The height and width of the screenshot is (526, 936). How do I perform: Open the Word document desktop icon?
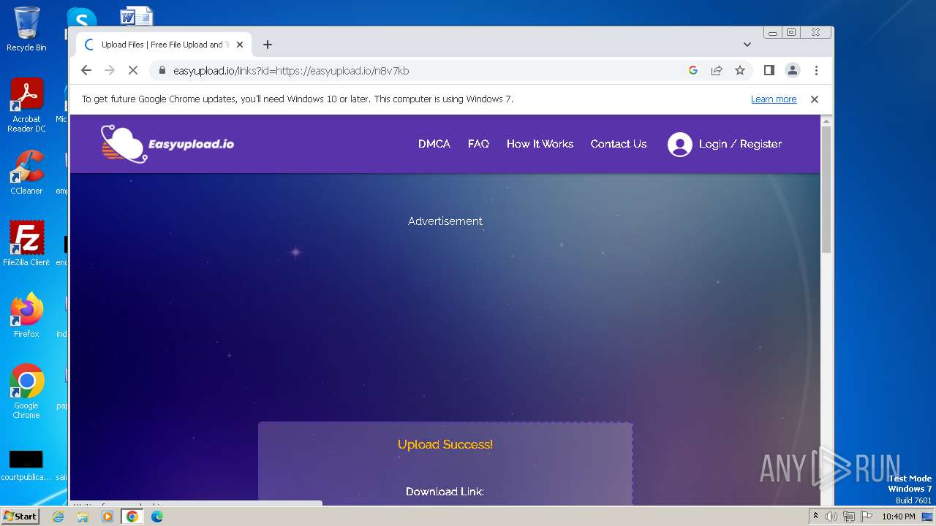pos(136,16)
